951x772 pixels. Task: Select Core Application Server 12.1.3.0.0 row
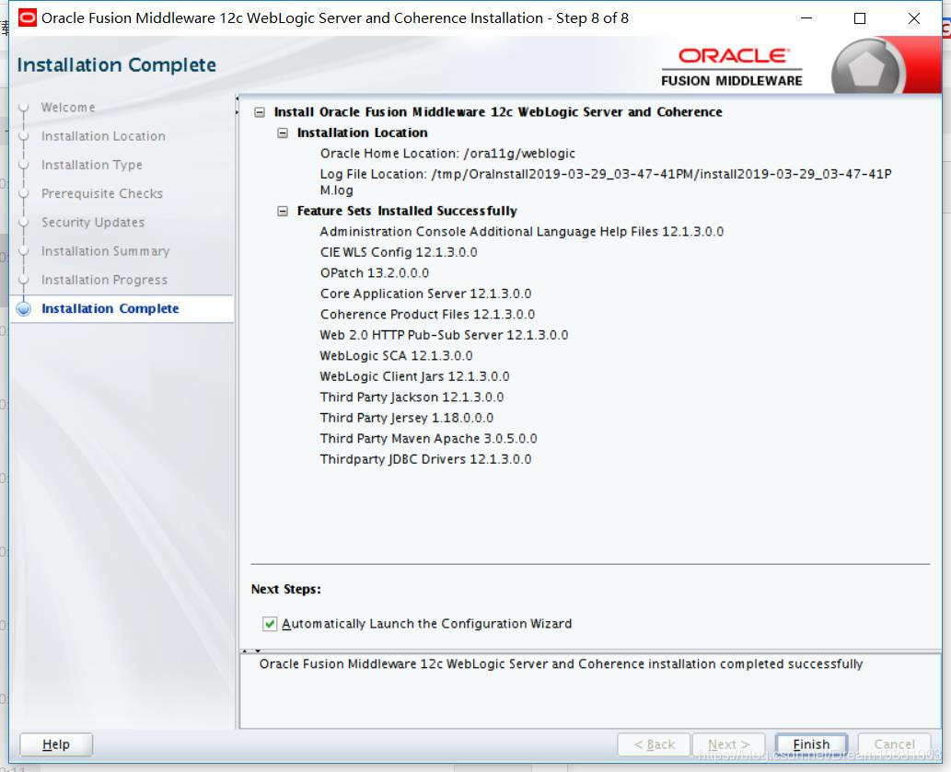(x=425, y=294)
